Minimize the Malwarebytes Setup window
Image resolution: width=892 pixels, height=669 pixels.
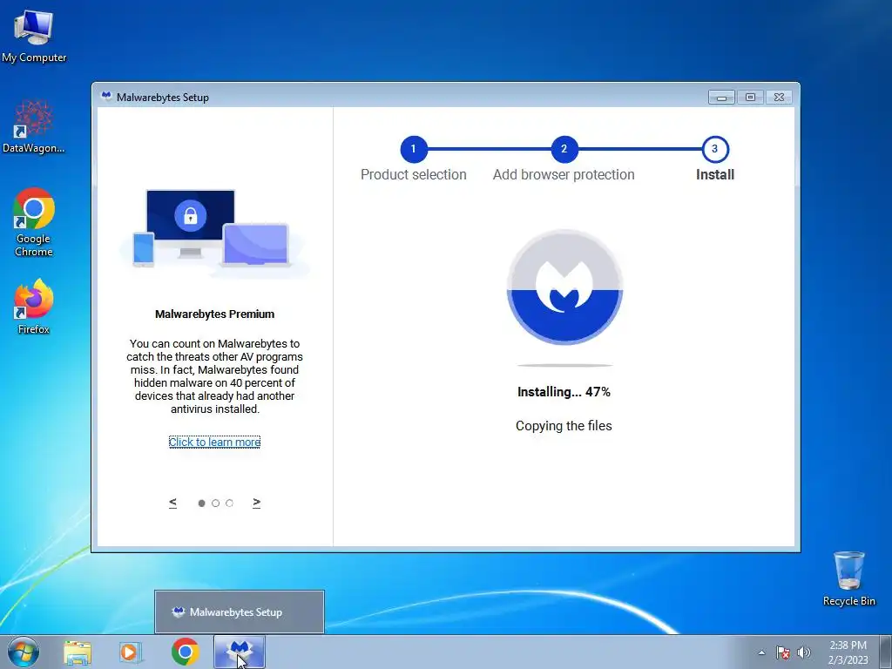click(721, 98)
